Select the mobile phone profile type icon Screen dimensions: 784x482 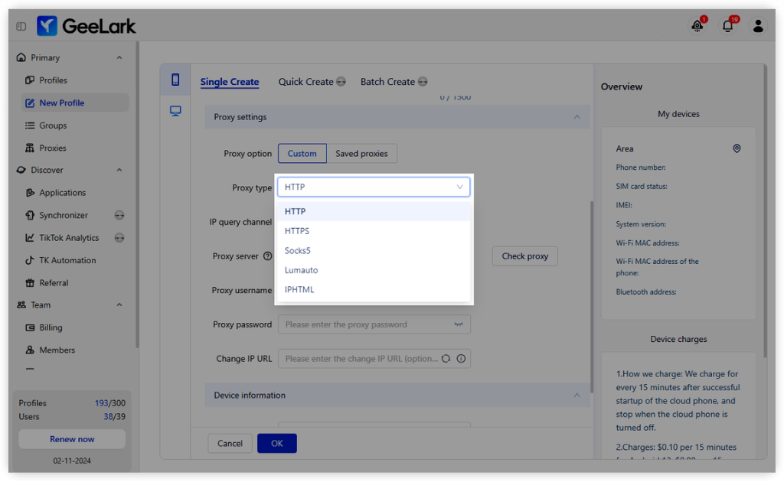[175, 80]
